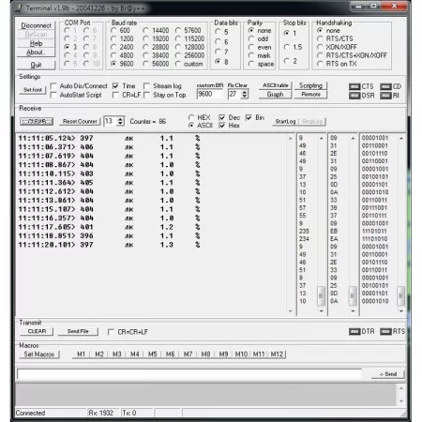Click the transmit text input field
422x422 pixels.
tap(189, 374)
